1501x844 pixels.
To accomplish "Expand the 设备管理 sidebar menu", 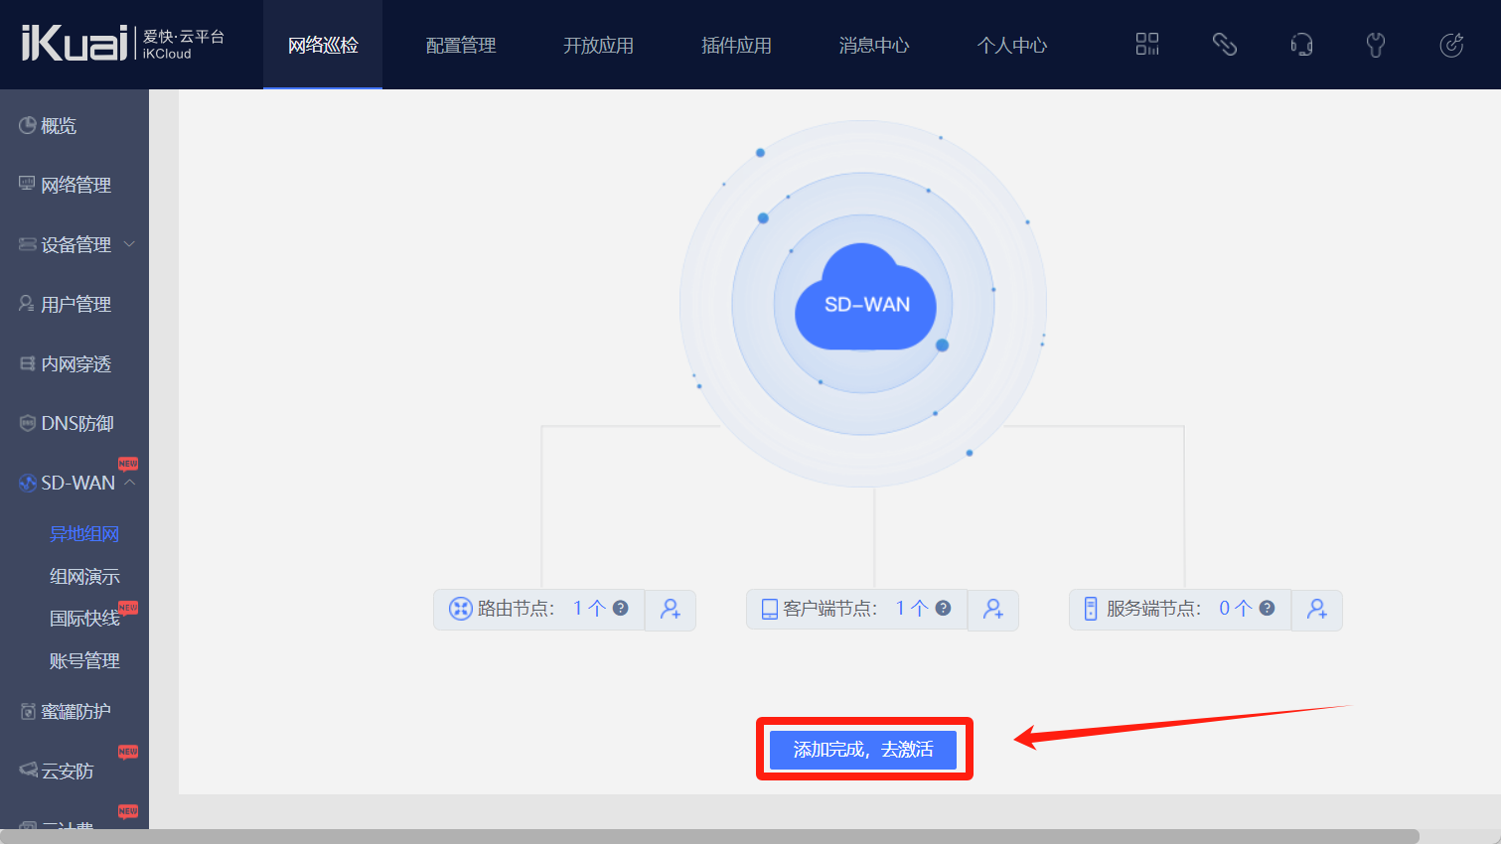I will point(75,244).
